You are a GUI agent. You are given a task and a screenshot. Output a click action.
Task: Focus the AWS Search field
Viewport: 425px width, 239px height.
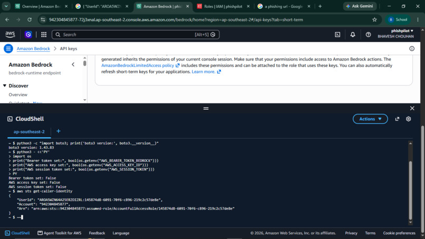(x=136, y=34)
